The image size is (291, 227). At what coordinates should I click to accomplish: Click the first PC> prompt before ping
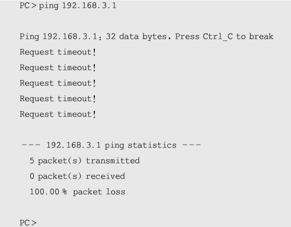pos(28,5)
